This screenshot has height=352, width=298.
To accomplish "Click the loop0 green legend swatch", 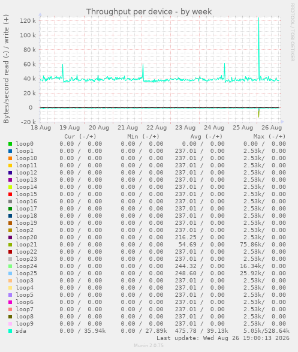I will point(10,144).
